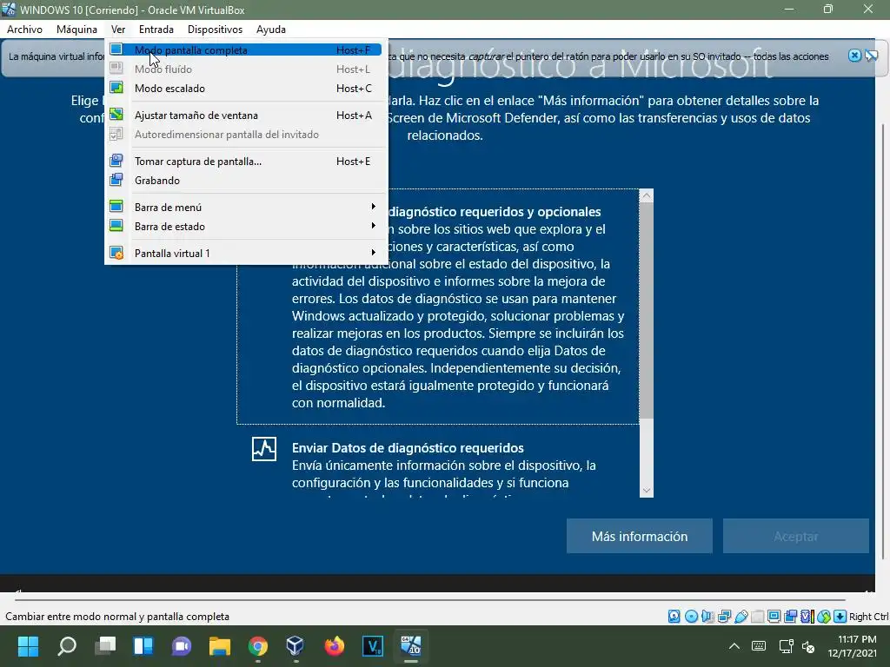Click the diagnostic data pulse icon
This screenshot has width=890, height=667.
[x=264, y=449]
